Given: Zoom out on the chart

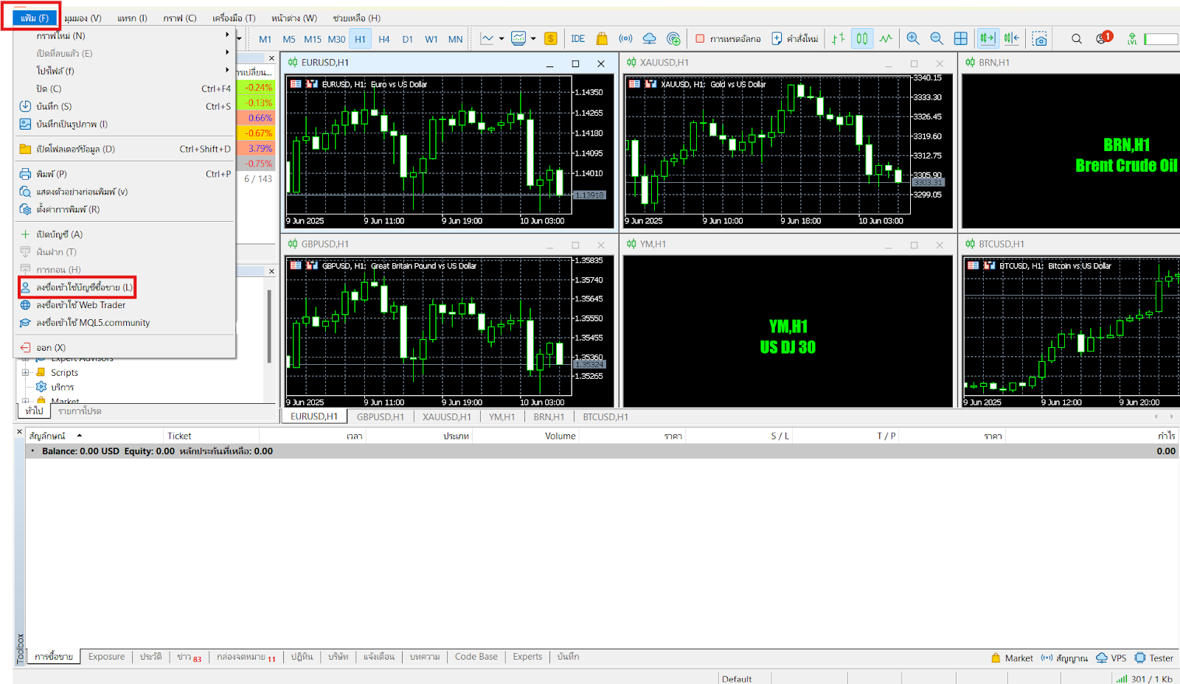Looking at the screenshot, I should click(937, 39).
